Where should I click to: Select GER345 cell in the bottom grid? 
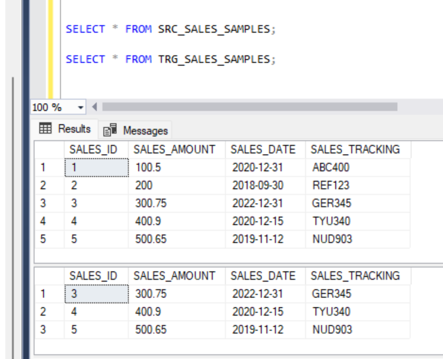[x=331, y=294]
